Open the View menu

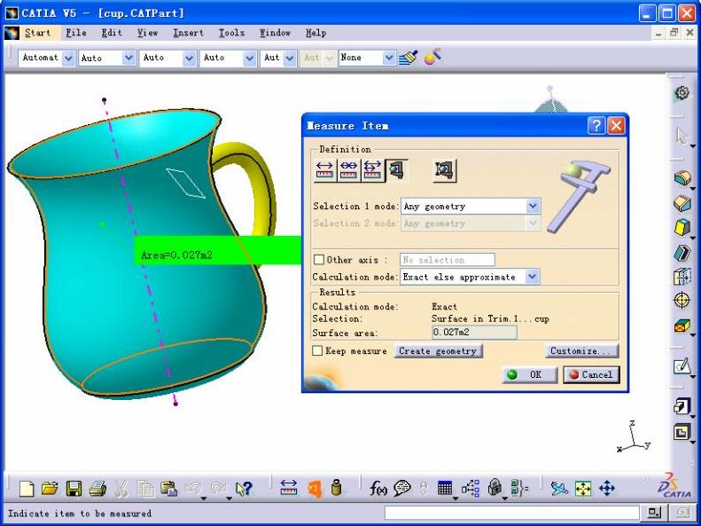pyautogui.click(x=147, y=33)
